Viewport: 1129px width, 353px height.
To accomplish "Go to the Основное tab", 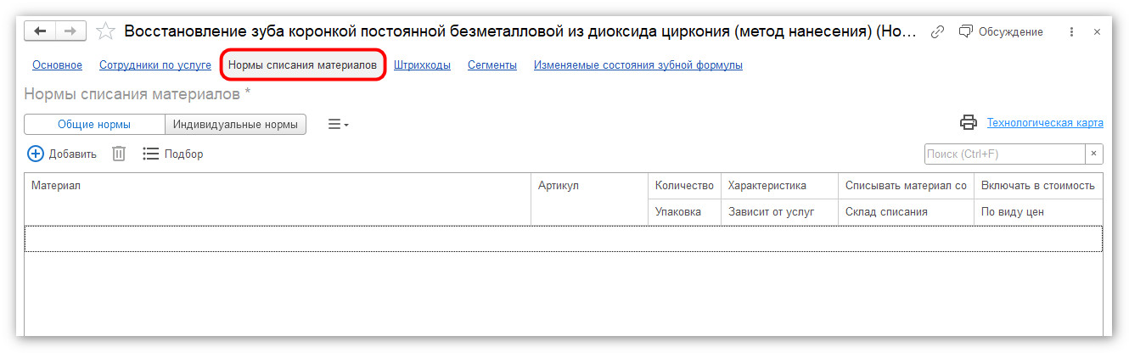I will coord(57,64).
